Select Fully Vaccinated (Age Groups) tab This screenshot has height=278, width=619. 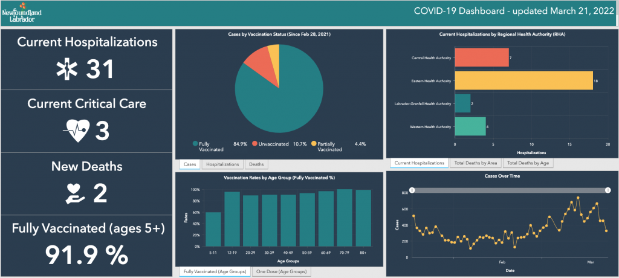pos(215,272)
